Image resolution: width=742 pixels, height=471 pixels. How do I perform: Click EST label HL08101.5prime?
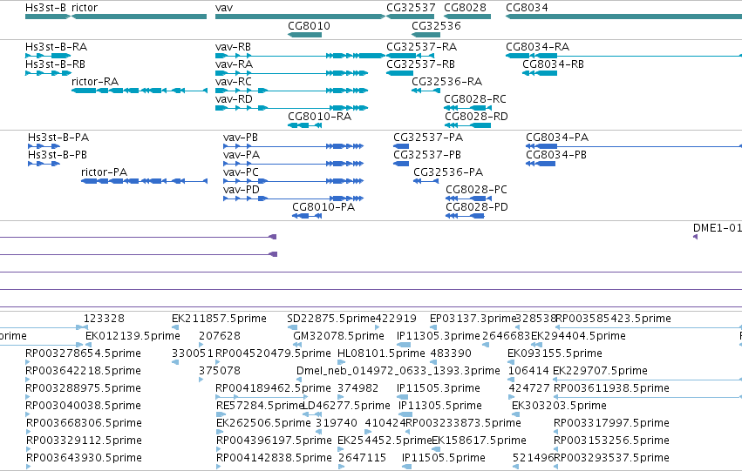pyautogui.click(x=381, y=353)
